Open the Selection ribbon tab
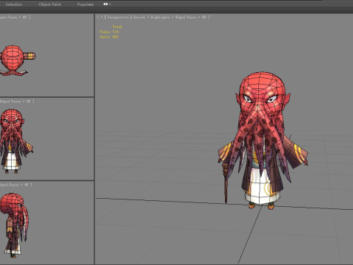Viewport: 353px width, 265px height. pos(14,4)
